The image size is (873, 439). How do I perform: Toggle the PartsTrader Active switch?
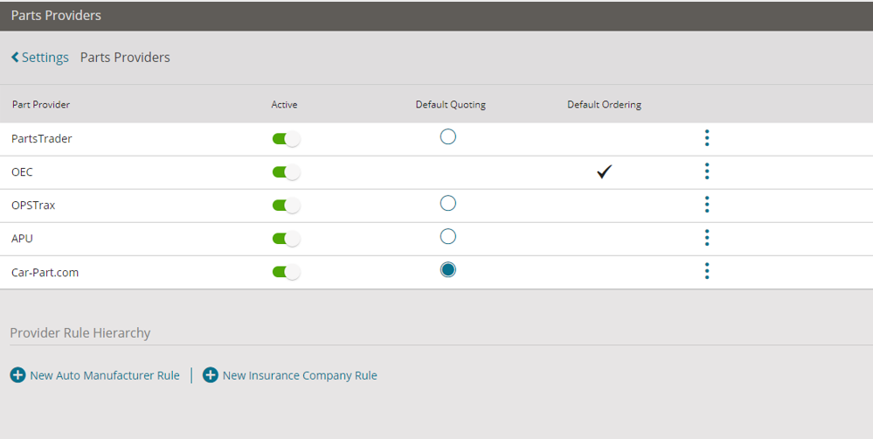click(286, 139)
